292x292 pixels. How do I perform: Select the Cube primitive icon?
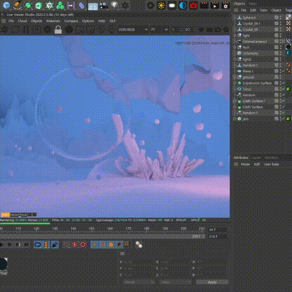coord(6,5)
